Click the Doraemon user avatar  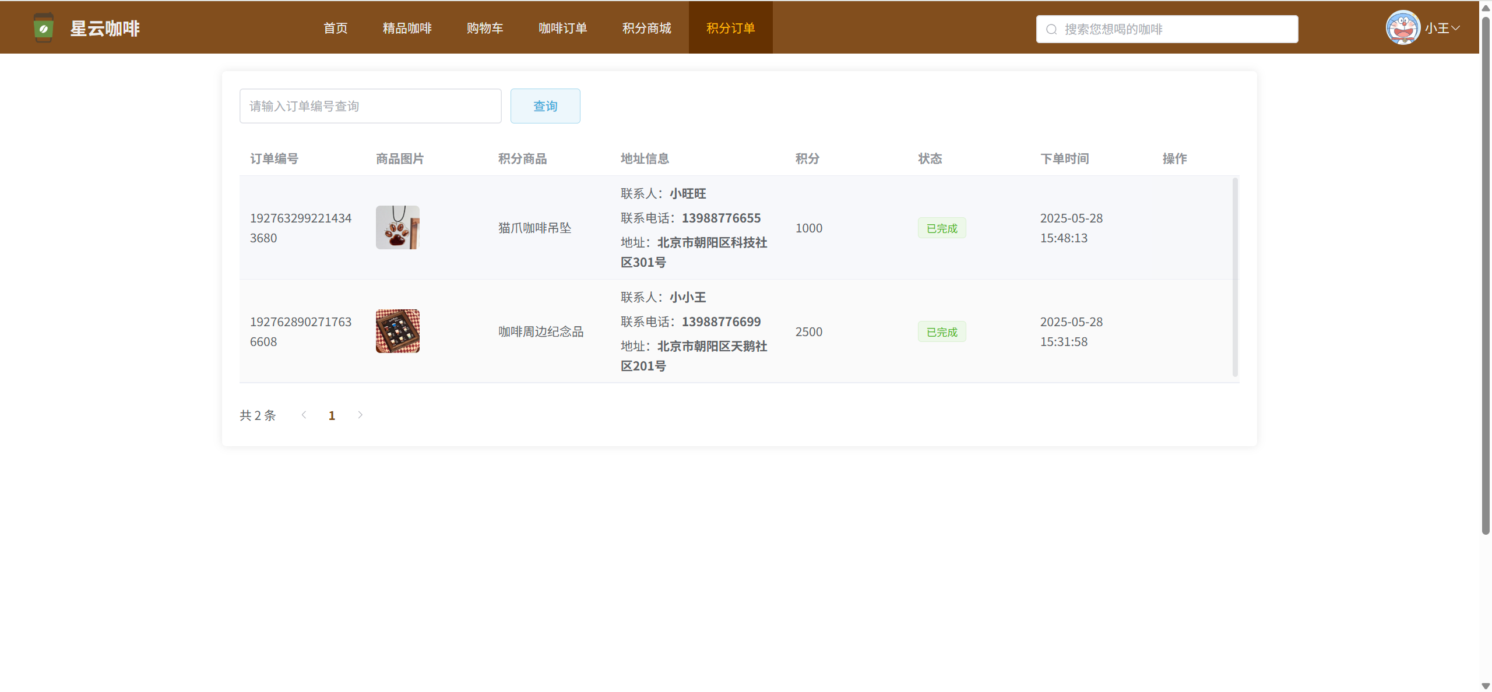1402,28
